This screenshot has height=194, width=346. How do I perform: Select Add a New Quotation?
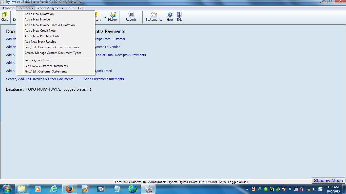[x=55, y=14]
